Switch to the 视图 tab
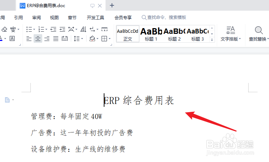This screenshot has height=162, width=269. [54, 17]
